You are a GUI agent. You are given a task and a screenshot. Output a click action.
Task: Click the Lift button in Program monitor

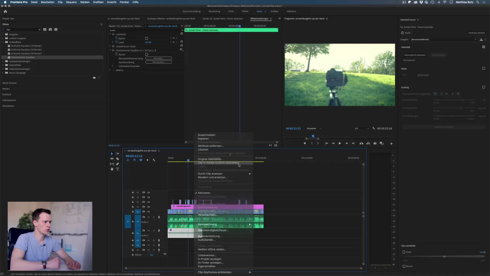click(361, 143)
